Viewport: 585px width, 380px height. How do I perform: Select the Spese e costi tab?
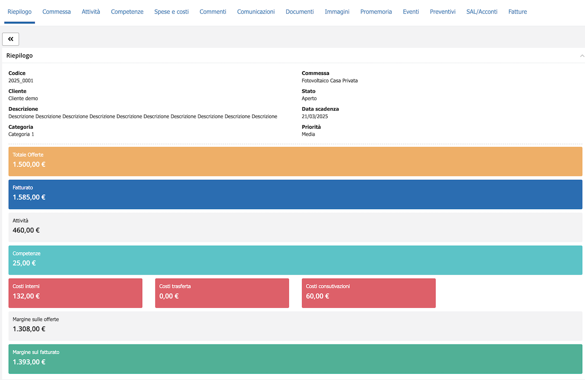click(x=171, y=12)
